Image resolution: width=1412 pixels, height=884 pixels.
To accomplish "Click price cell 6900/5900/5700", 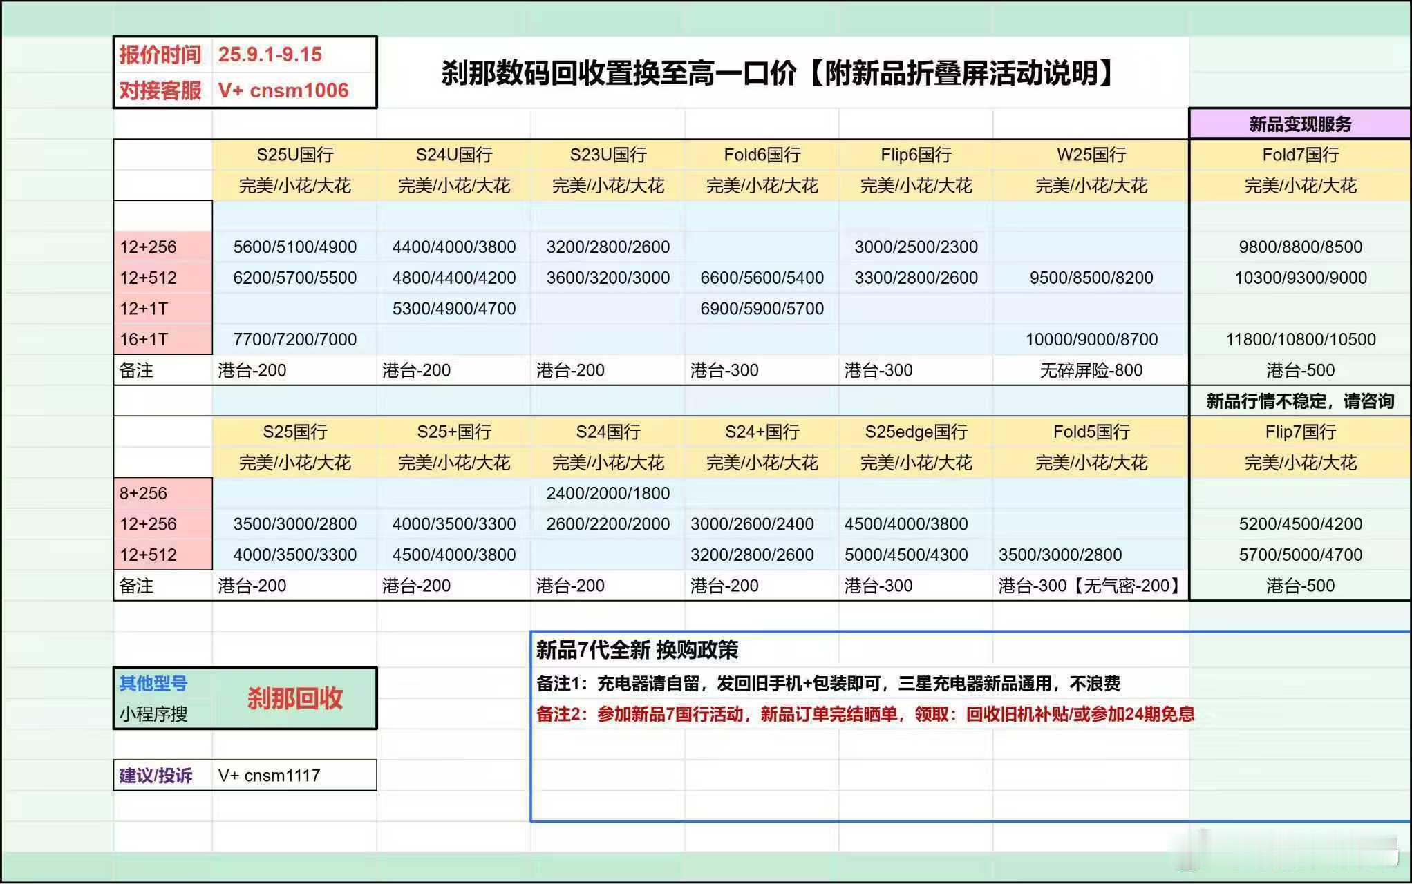I will point(762,309).
